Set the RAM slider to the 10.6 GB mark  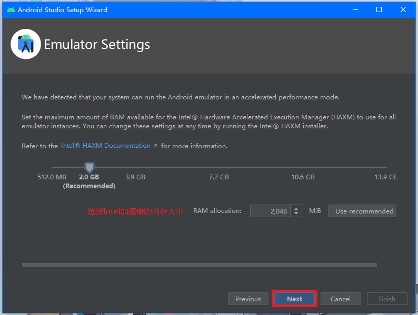[x=303, y=167]
